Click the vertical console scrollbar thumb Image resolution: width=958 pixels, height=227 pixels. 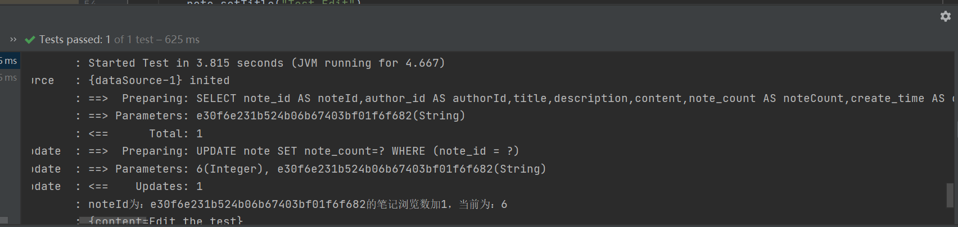tap(951, 196)
